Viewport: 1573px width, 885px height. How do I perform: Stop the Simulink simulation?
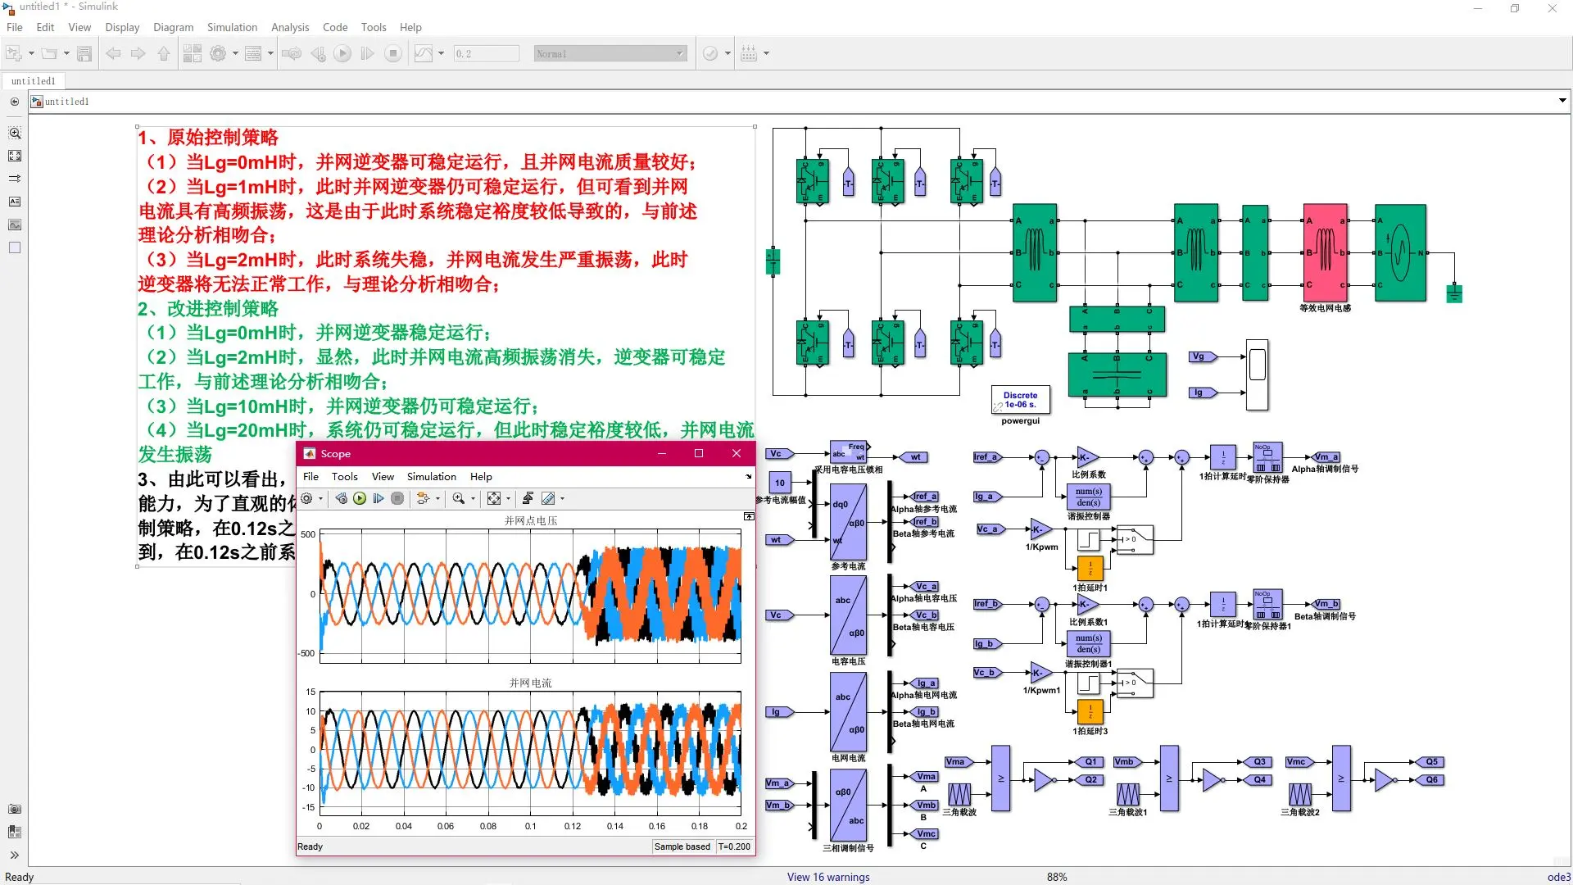[x=393, y=54]
